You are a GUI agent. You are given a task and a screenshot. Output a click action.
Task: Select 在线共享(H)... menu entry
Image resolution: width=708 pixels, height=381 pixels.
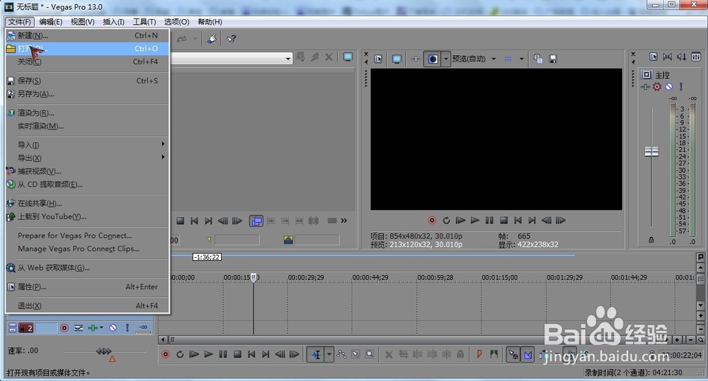click(x=88, y=204)
